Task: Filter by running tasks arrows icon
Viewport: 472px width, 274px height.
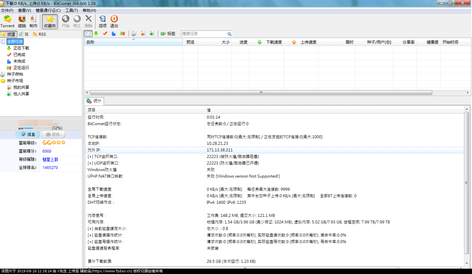Action: [123, 34]
